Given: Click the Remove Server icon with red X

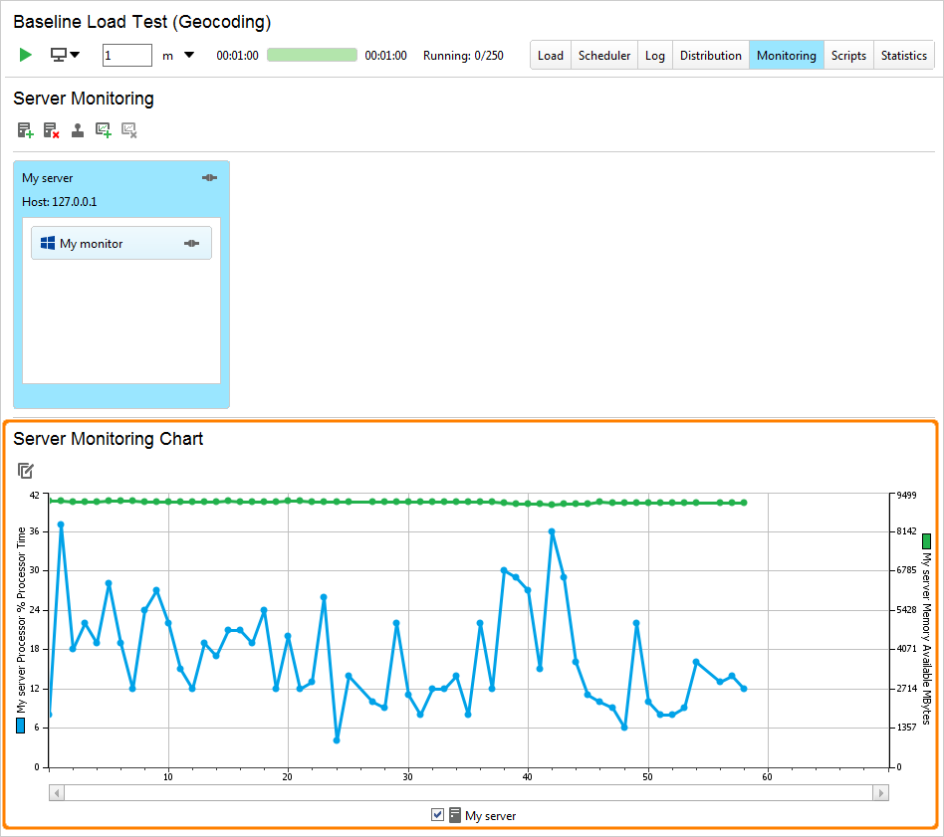Looking at the screenshot, I should point(50,129).
